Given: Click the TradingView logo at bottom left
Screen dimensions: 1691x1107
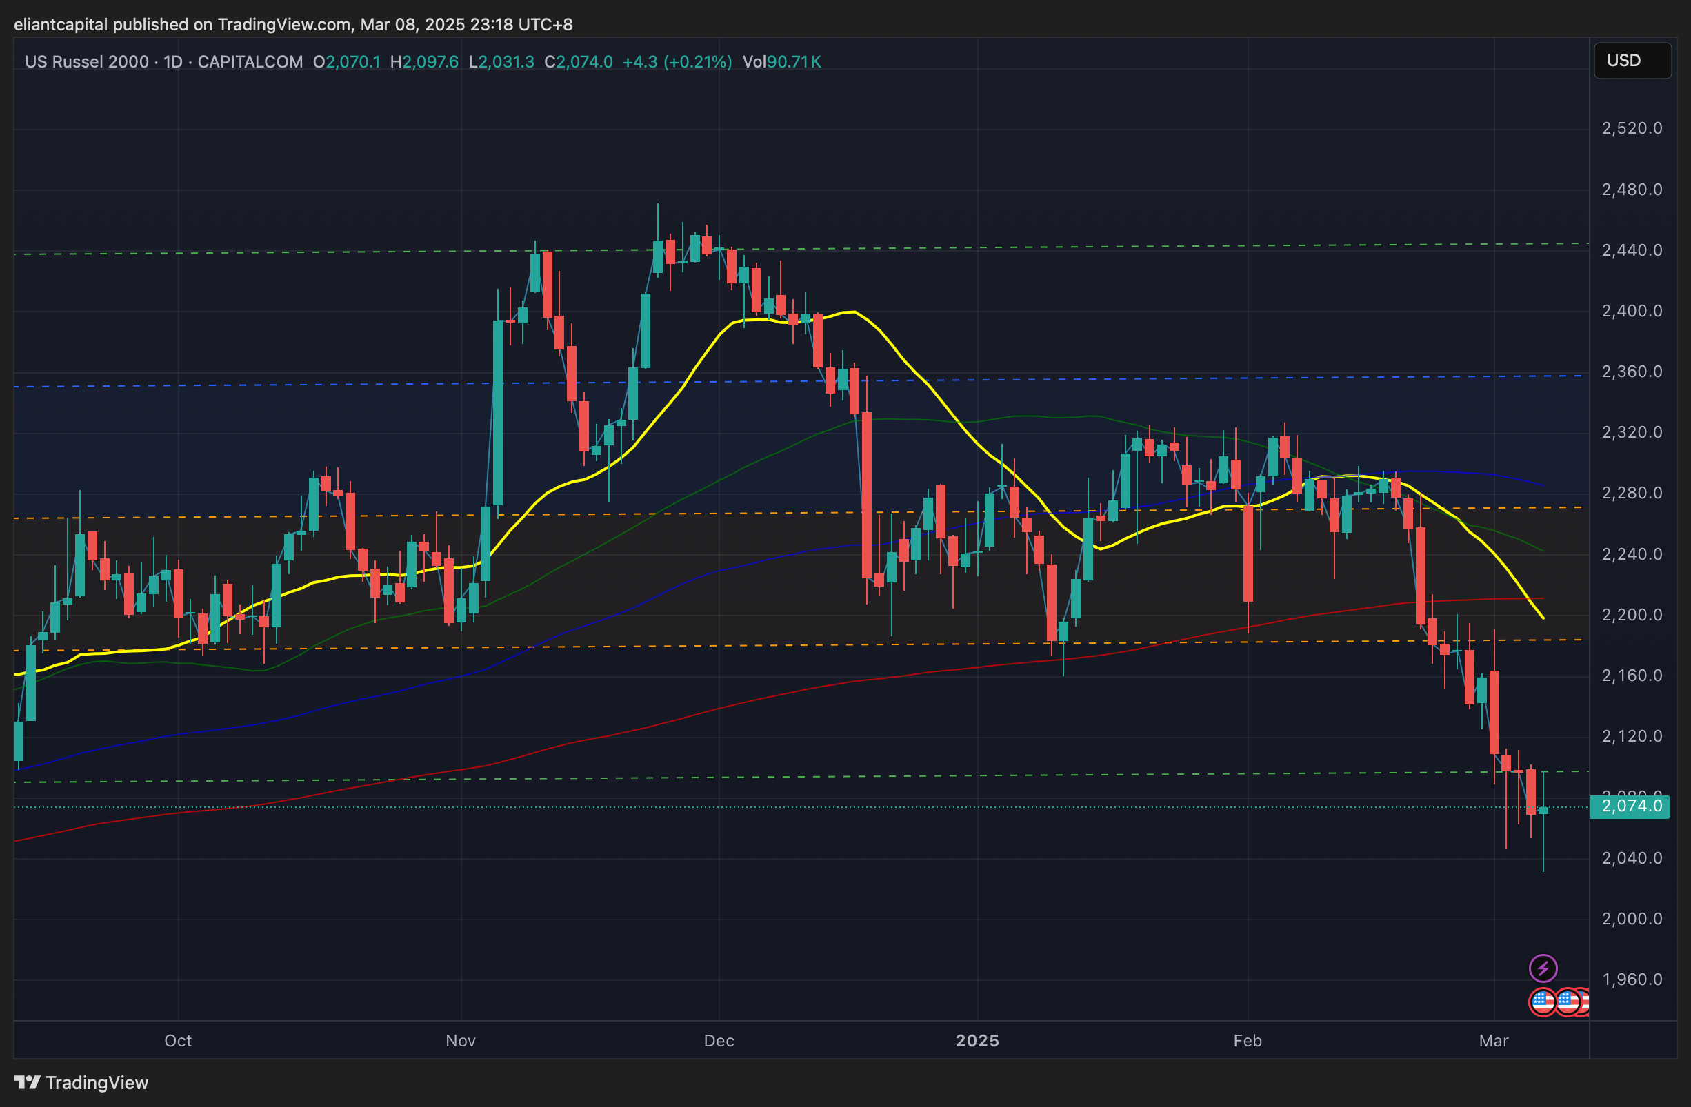Looking at the screenshot, I should (81, 1082).
